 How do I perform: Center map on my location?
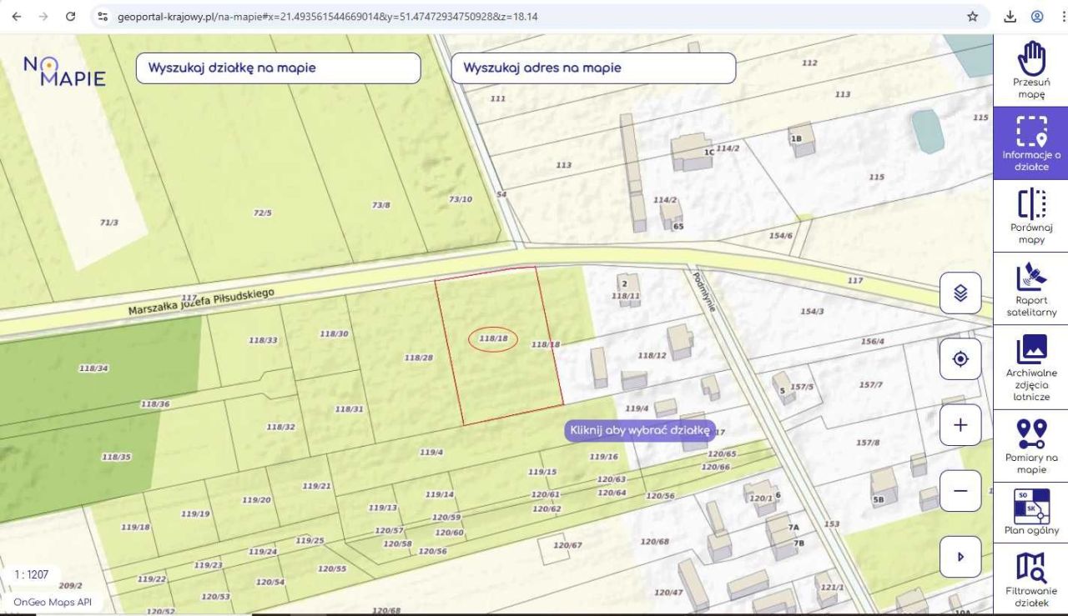point(960,359)
